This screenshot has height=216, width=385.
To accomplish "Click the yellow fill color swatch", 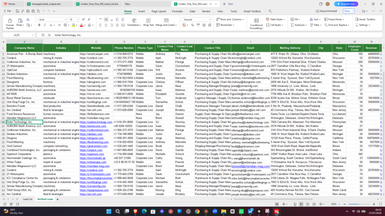I will pyautogui.click(x=73, y=25).
